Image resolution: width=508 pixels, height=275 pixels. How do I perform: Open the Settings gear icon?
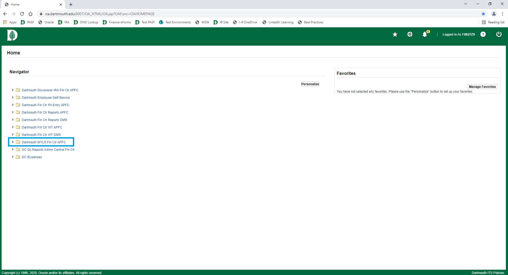[410, 34]
